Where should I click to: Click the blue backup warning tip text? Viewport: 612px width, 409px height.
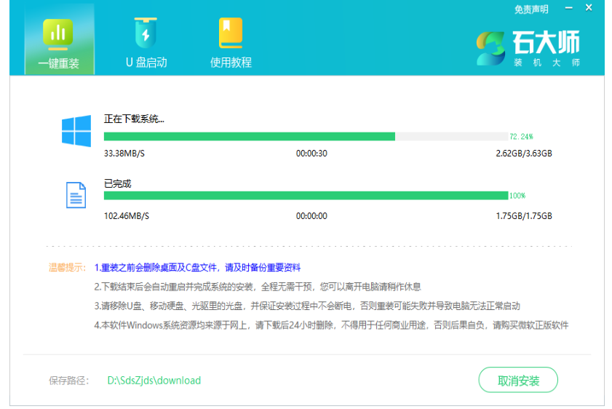[197, 268]
